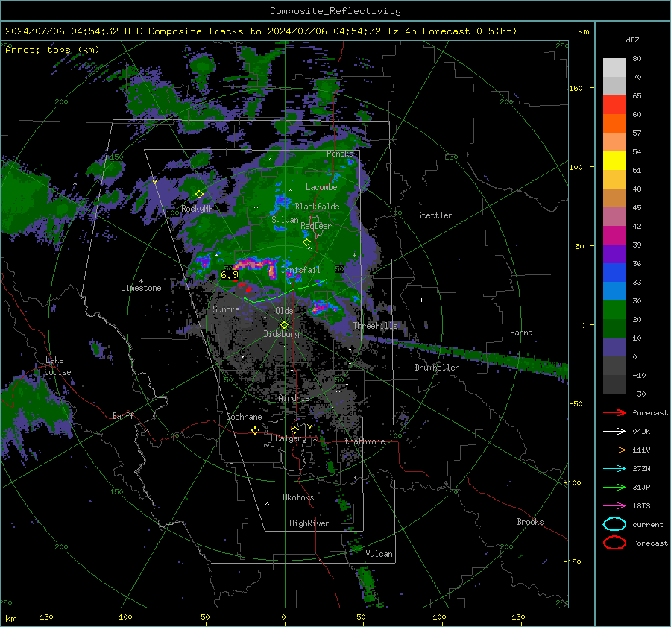Click the Drumheller town label

click(437, 368)
